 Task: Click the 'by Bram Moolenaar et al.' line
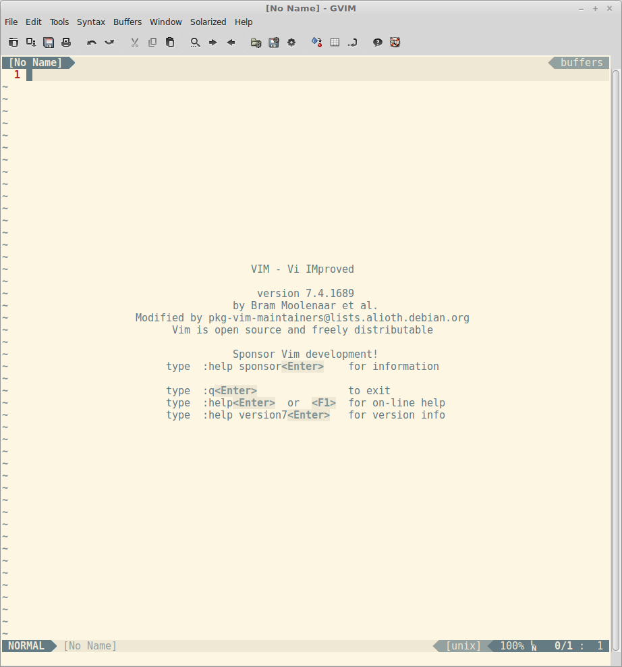pyautogui.click(x=305, y=306)
